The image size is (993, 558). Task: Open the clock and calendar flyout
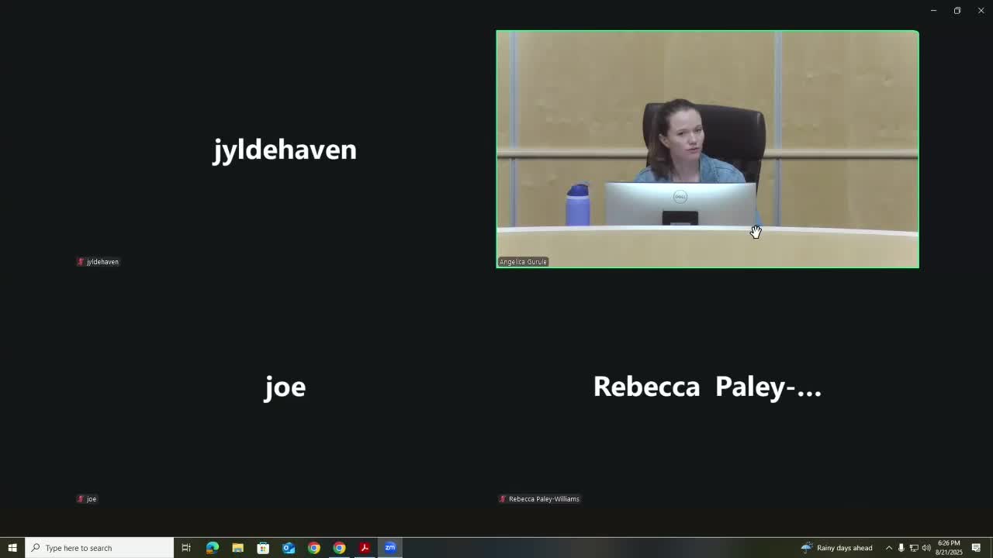coord(949,548)
